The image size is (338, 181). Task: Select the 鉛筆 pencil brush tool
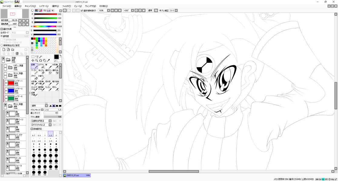point(34,66)
